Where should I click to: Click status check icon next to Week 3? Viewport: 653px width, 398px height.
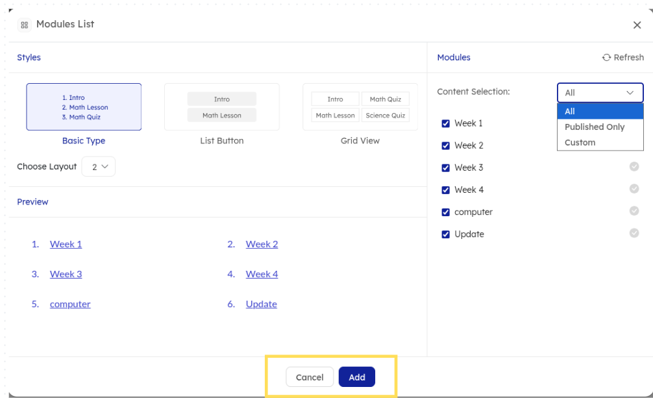(x=634, y=167)
